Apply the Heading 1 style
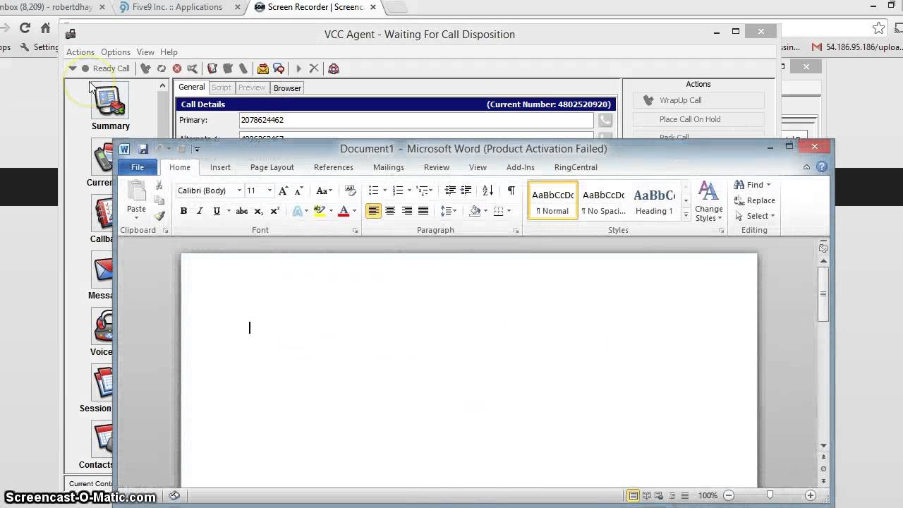The width and height of the screenshot is (903, 508). click(x=654, y=200)
